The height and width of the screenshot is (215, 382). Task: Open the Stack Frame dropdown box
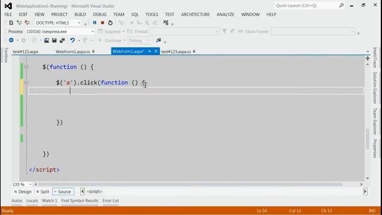pyautogui.click(x=313, y=32)
